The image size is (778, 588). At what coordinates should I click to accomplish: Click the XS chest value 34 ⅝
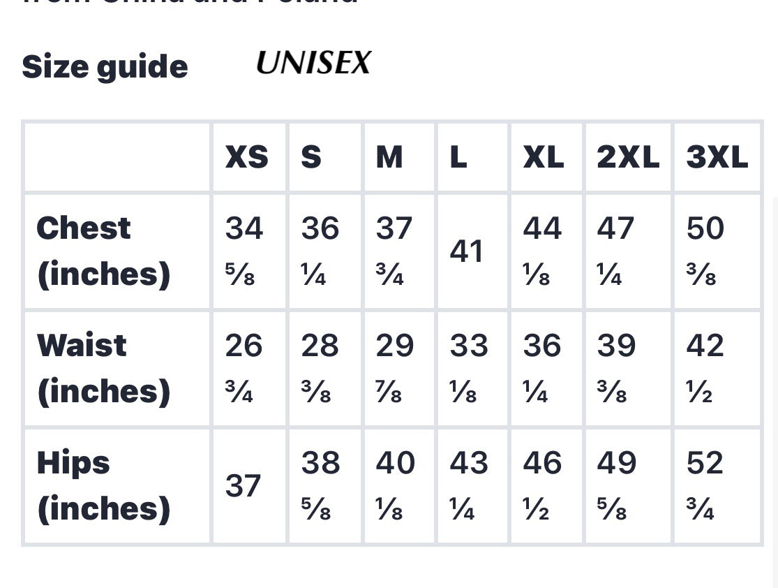[x=244, y=250]
